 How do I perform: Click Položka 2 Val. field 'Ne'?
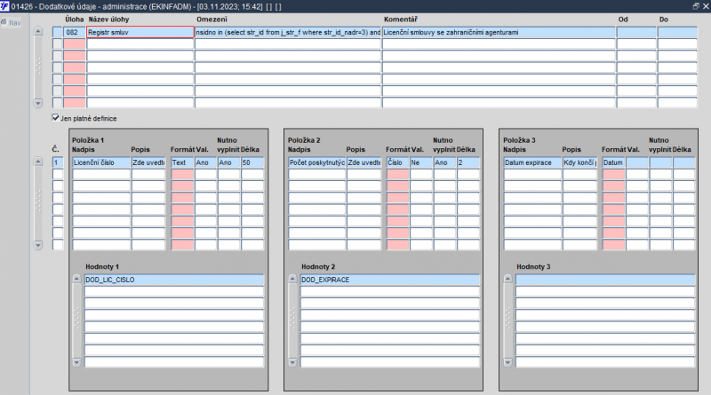pos(421,162)
